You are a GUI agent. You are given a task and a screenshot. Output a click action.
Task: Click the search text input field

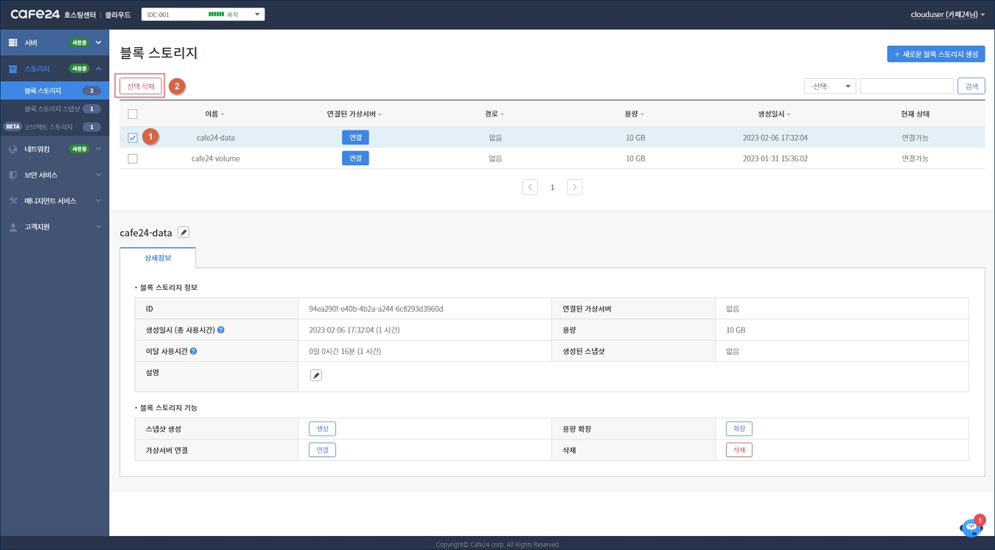tap(907, 86)
